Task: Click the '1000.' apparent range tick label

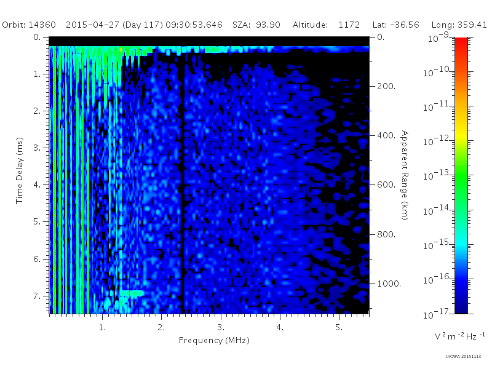Action: tap(389, 284)
